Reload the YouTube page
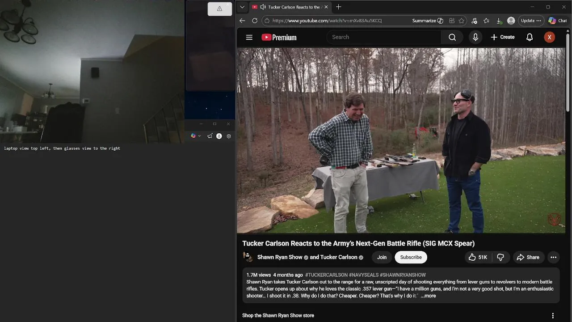 click(255, 21)
